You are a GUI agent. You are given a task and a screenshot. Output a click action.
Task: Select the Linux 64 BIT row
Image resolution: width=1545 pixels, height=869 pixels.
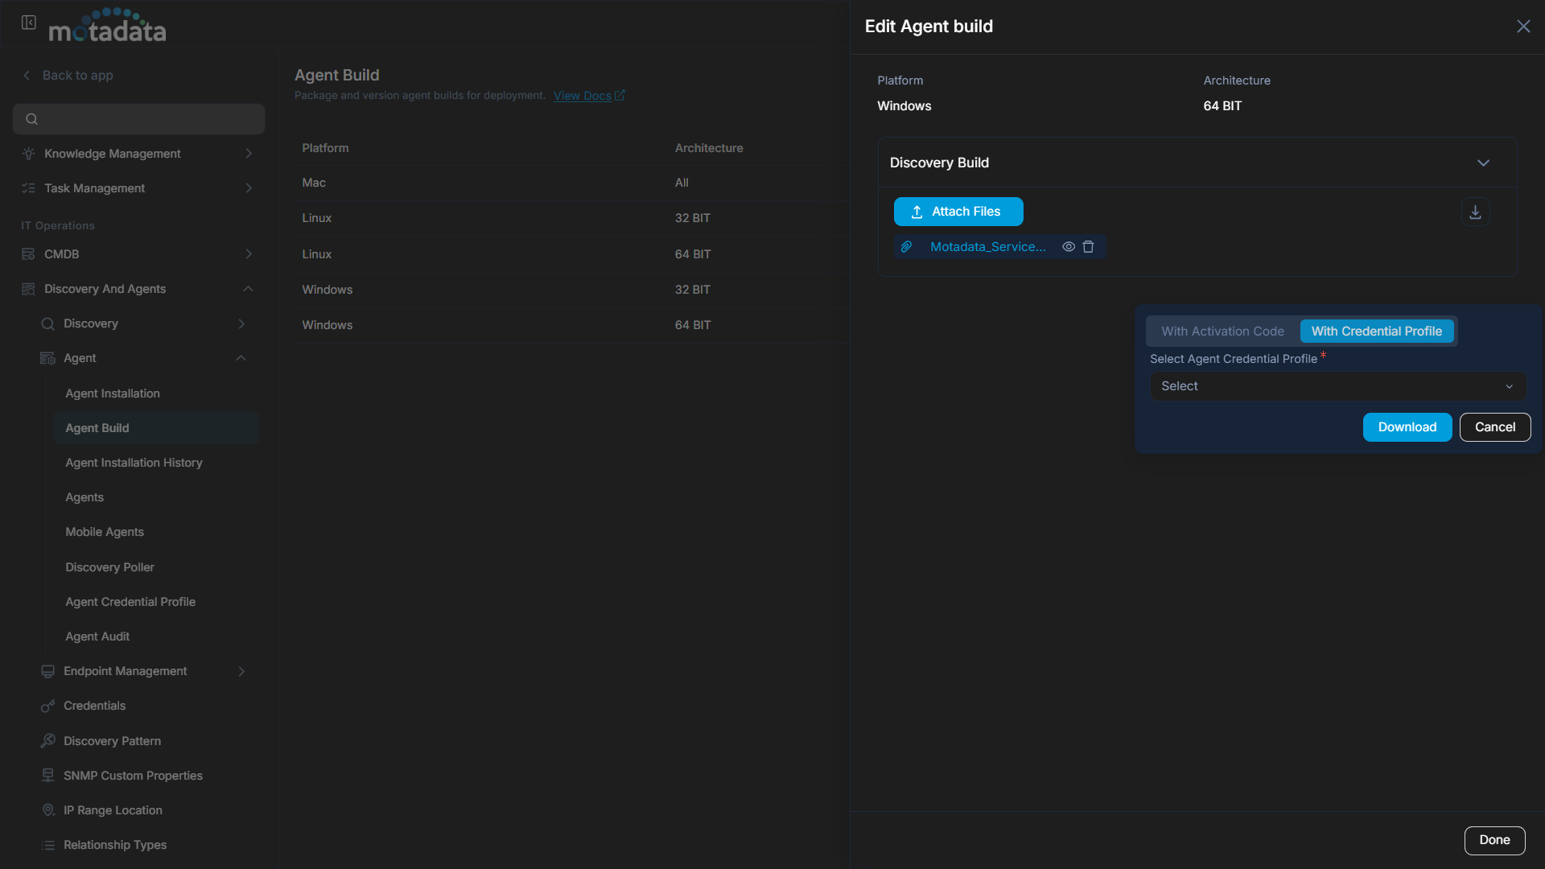click(571, 254)
